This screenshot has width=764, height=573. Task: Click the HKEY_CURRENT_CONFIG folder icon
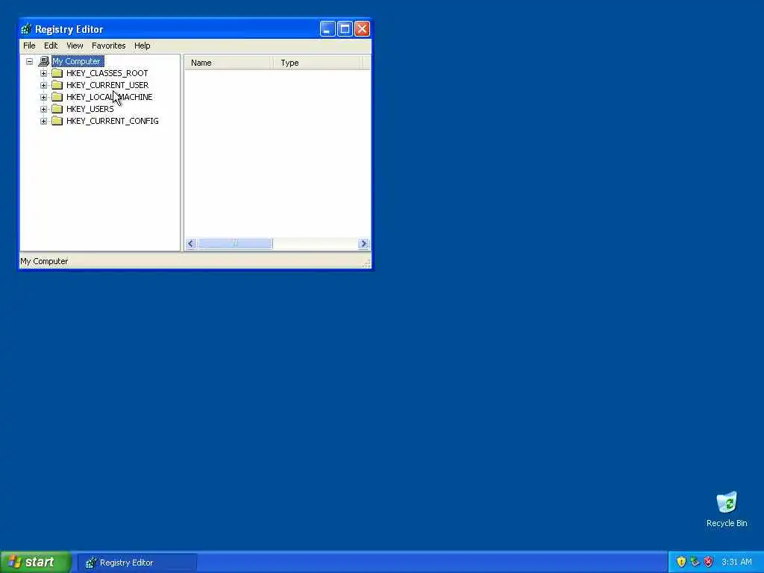57,121
